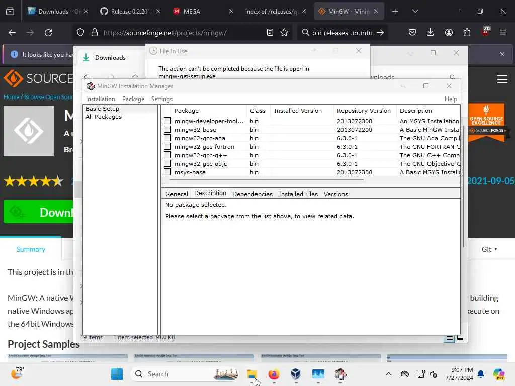Image resolution: width=515 pixels, height=386 pixels.
Task: Open VirtualBox from the taskbar
Action: pyautogui.click(x=296, y=374)
